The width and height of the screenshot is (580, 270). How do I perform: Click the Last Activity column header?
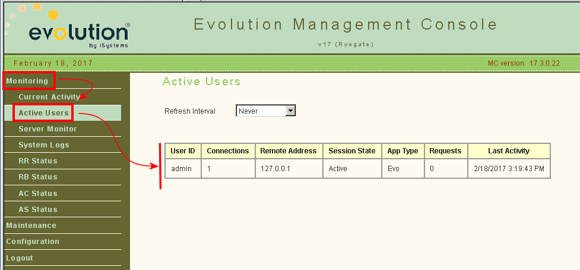(x=509, y=151)
